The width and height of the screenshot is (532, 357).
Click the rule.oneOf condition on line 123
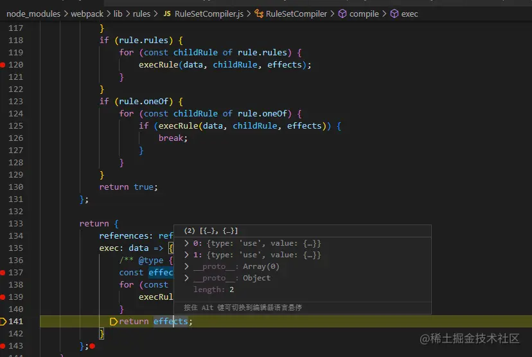[x=144, y=102]
